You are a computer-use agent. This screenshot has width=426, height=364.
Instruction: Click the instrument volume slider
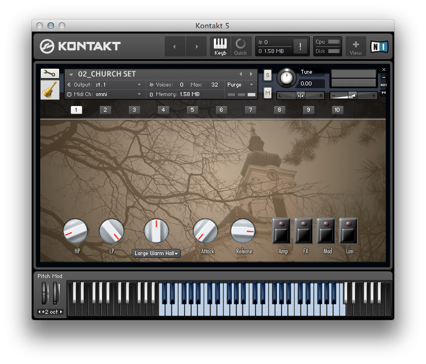click(x=353, y=95)
